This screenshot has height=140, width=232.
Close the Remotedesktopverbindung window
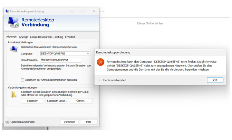[x=94, y=11]
